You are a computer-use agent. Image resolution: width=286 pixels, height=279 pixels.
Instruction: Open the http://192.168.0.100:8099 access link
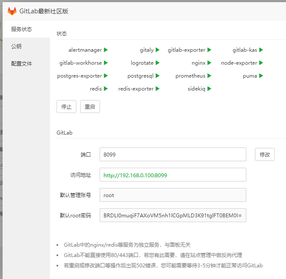[x=135, y=175]
